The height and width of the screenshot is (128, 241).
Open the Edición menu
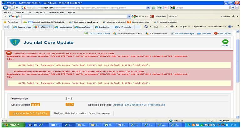[x=20, y=12]
